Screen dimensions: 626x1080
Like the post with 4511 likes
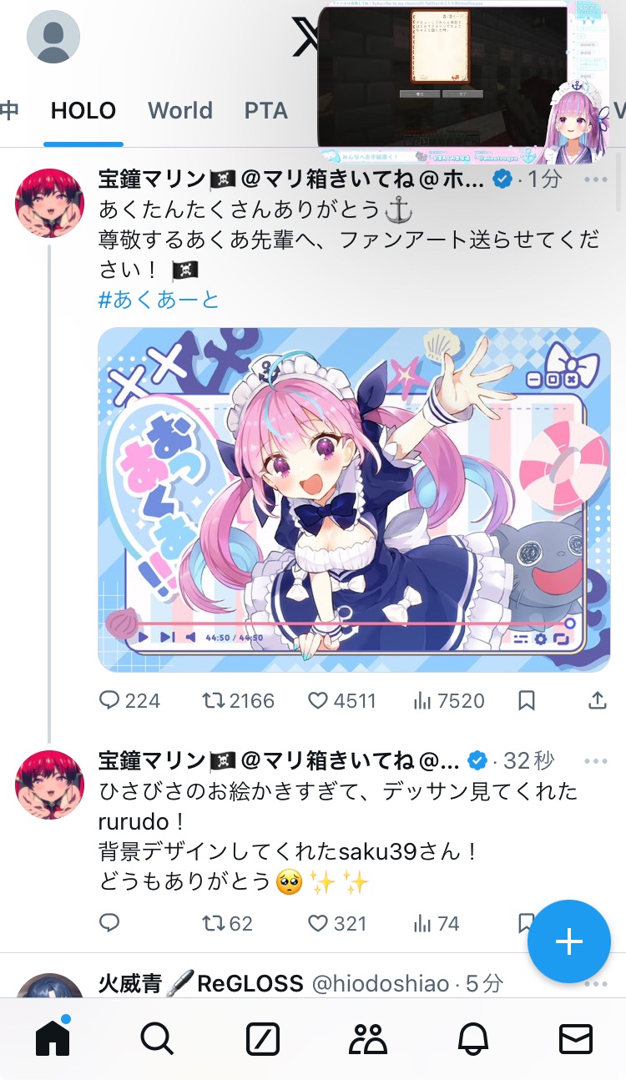342,700
